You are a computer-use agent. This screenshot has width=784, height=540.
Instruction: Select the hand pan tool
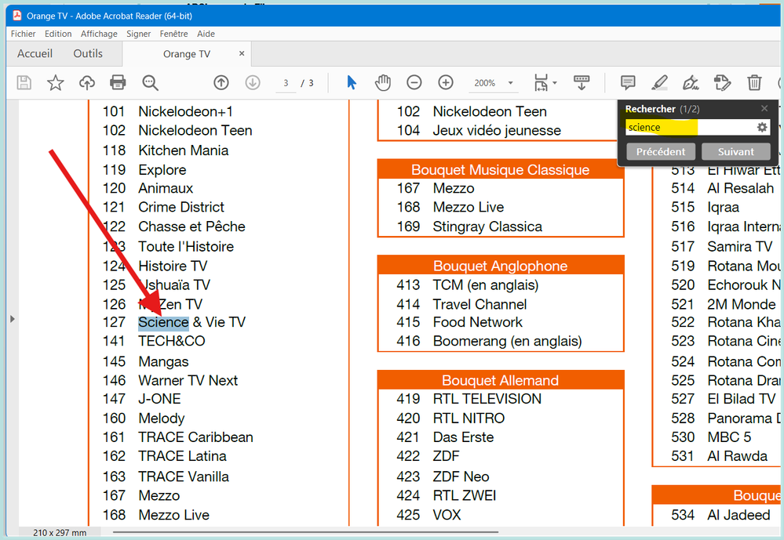tap(382, 82)
